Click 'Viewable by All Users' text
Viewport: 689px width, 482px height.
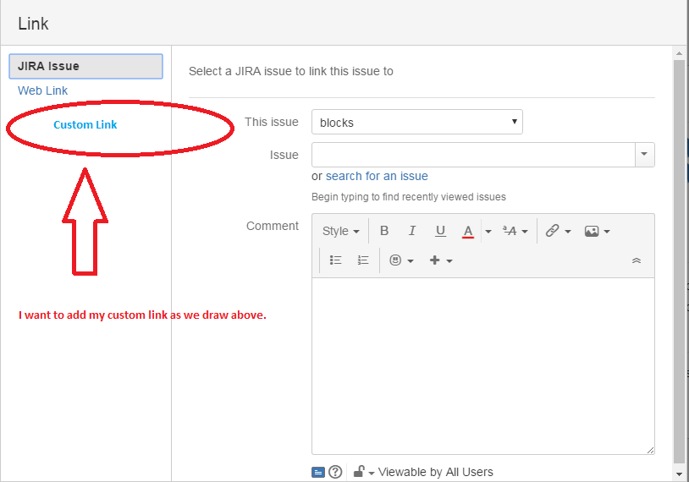(435, 472)
